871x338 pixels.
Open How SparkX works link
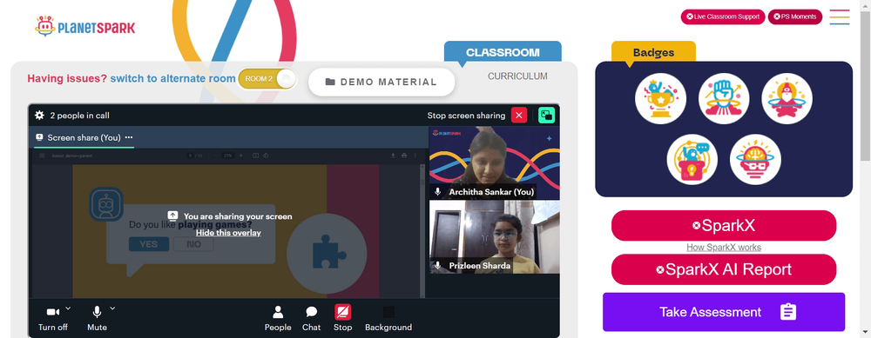[x=724, y=247]
